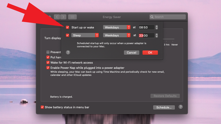The height and width of the screenshot is (124, 221).
Task: Click the 23:00 sleep time field
Action: 146,36
